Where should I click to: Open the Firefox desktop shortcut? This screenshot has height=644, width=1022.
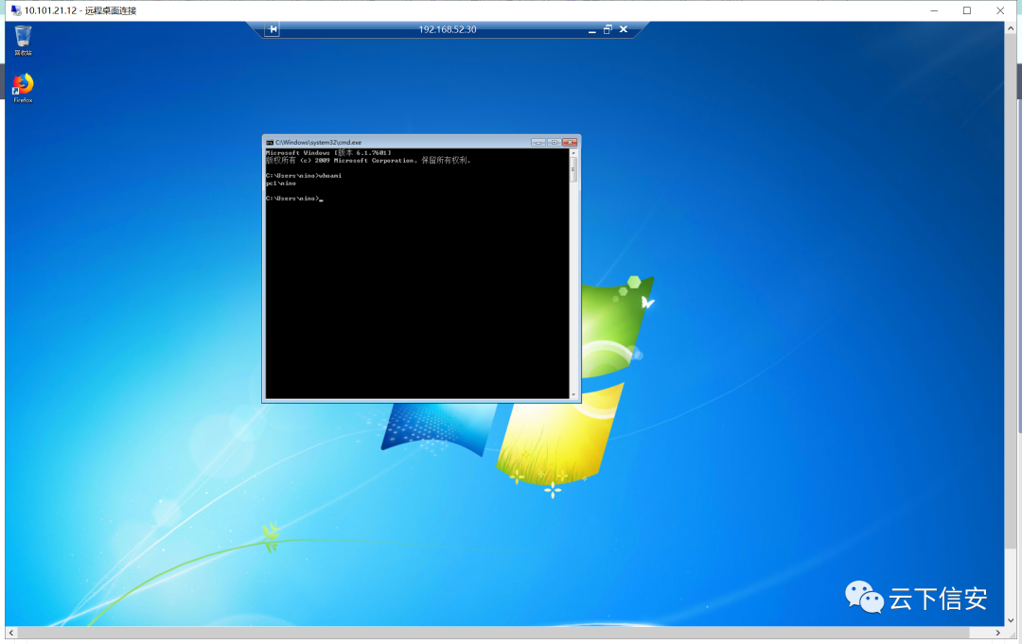pyautogui.click(x=23, y=88)
